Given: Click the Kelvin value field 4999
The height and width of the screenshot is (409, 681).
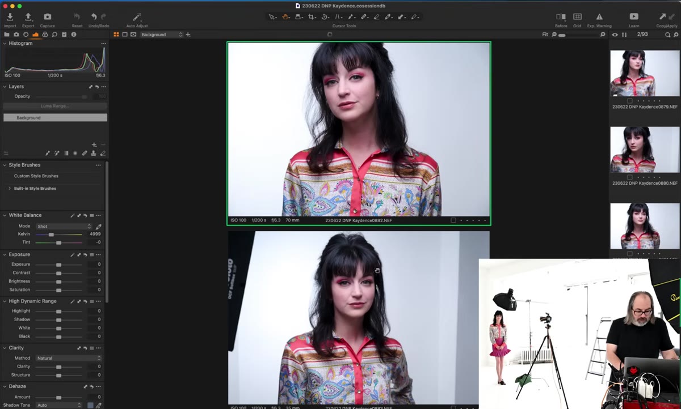Looking at the screenshot, I should point(95,234).
